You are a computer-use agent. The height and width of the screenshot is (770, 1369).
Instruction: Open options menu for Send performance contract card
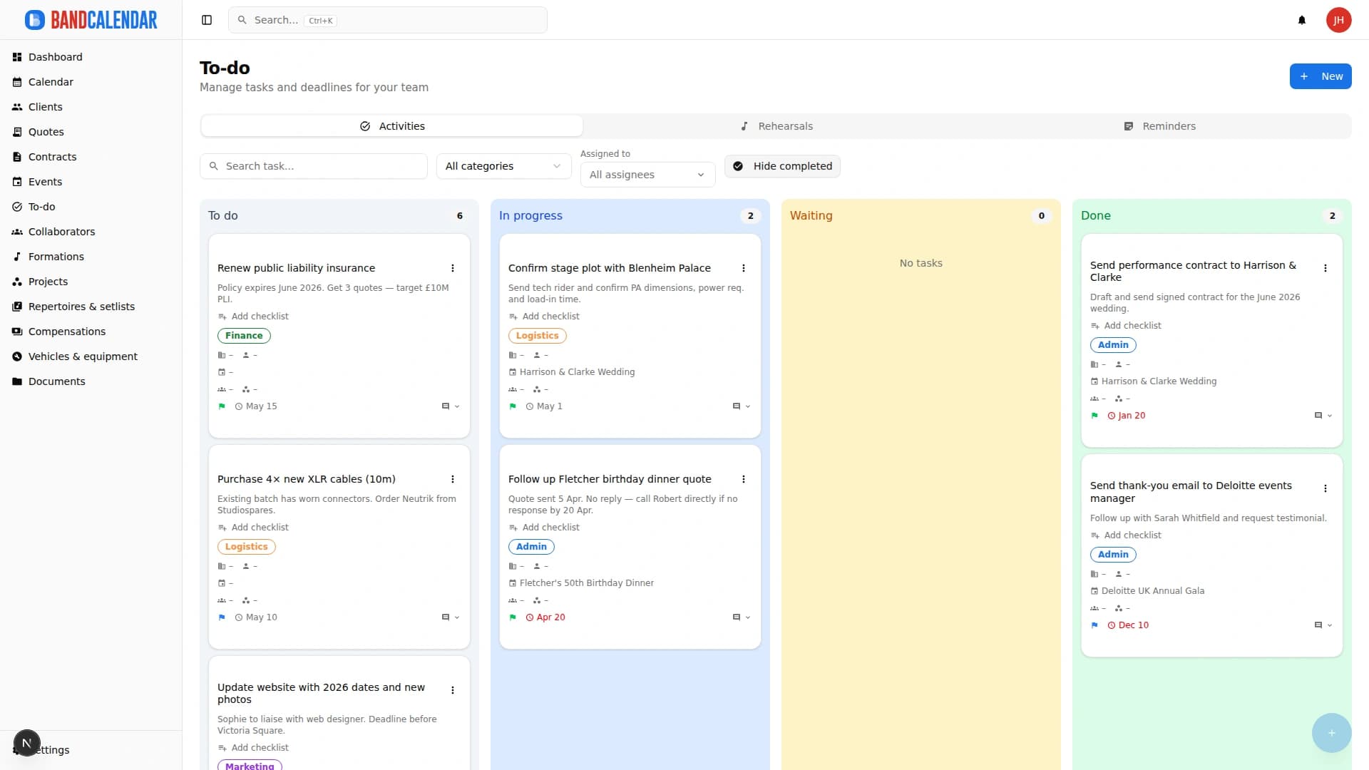point(1326,268)
